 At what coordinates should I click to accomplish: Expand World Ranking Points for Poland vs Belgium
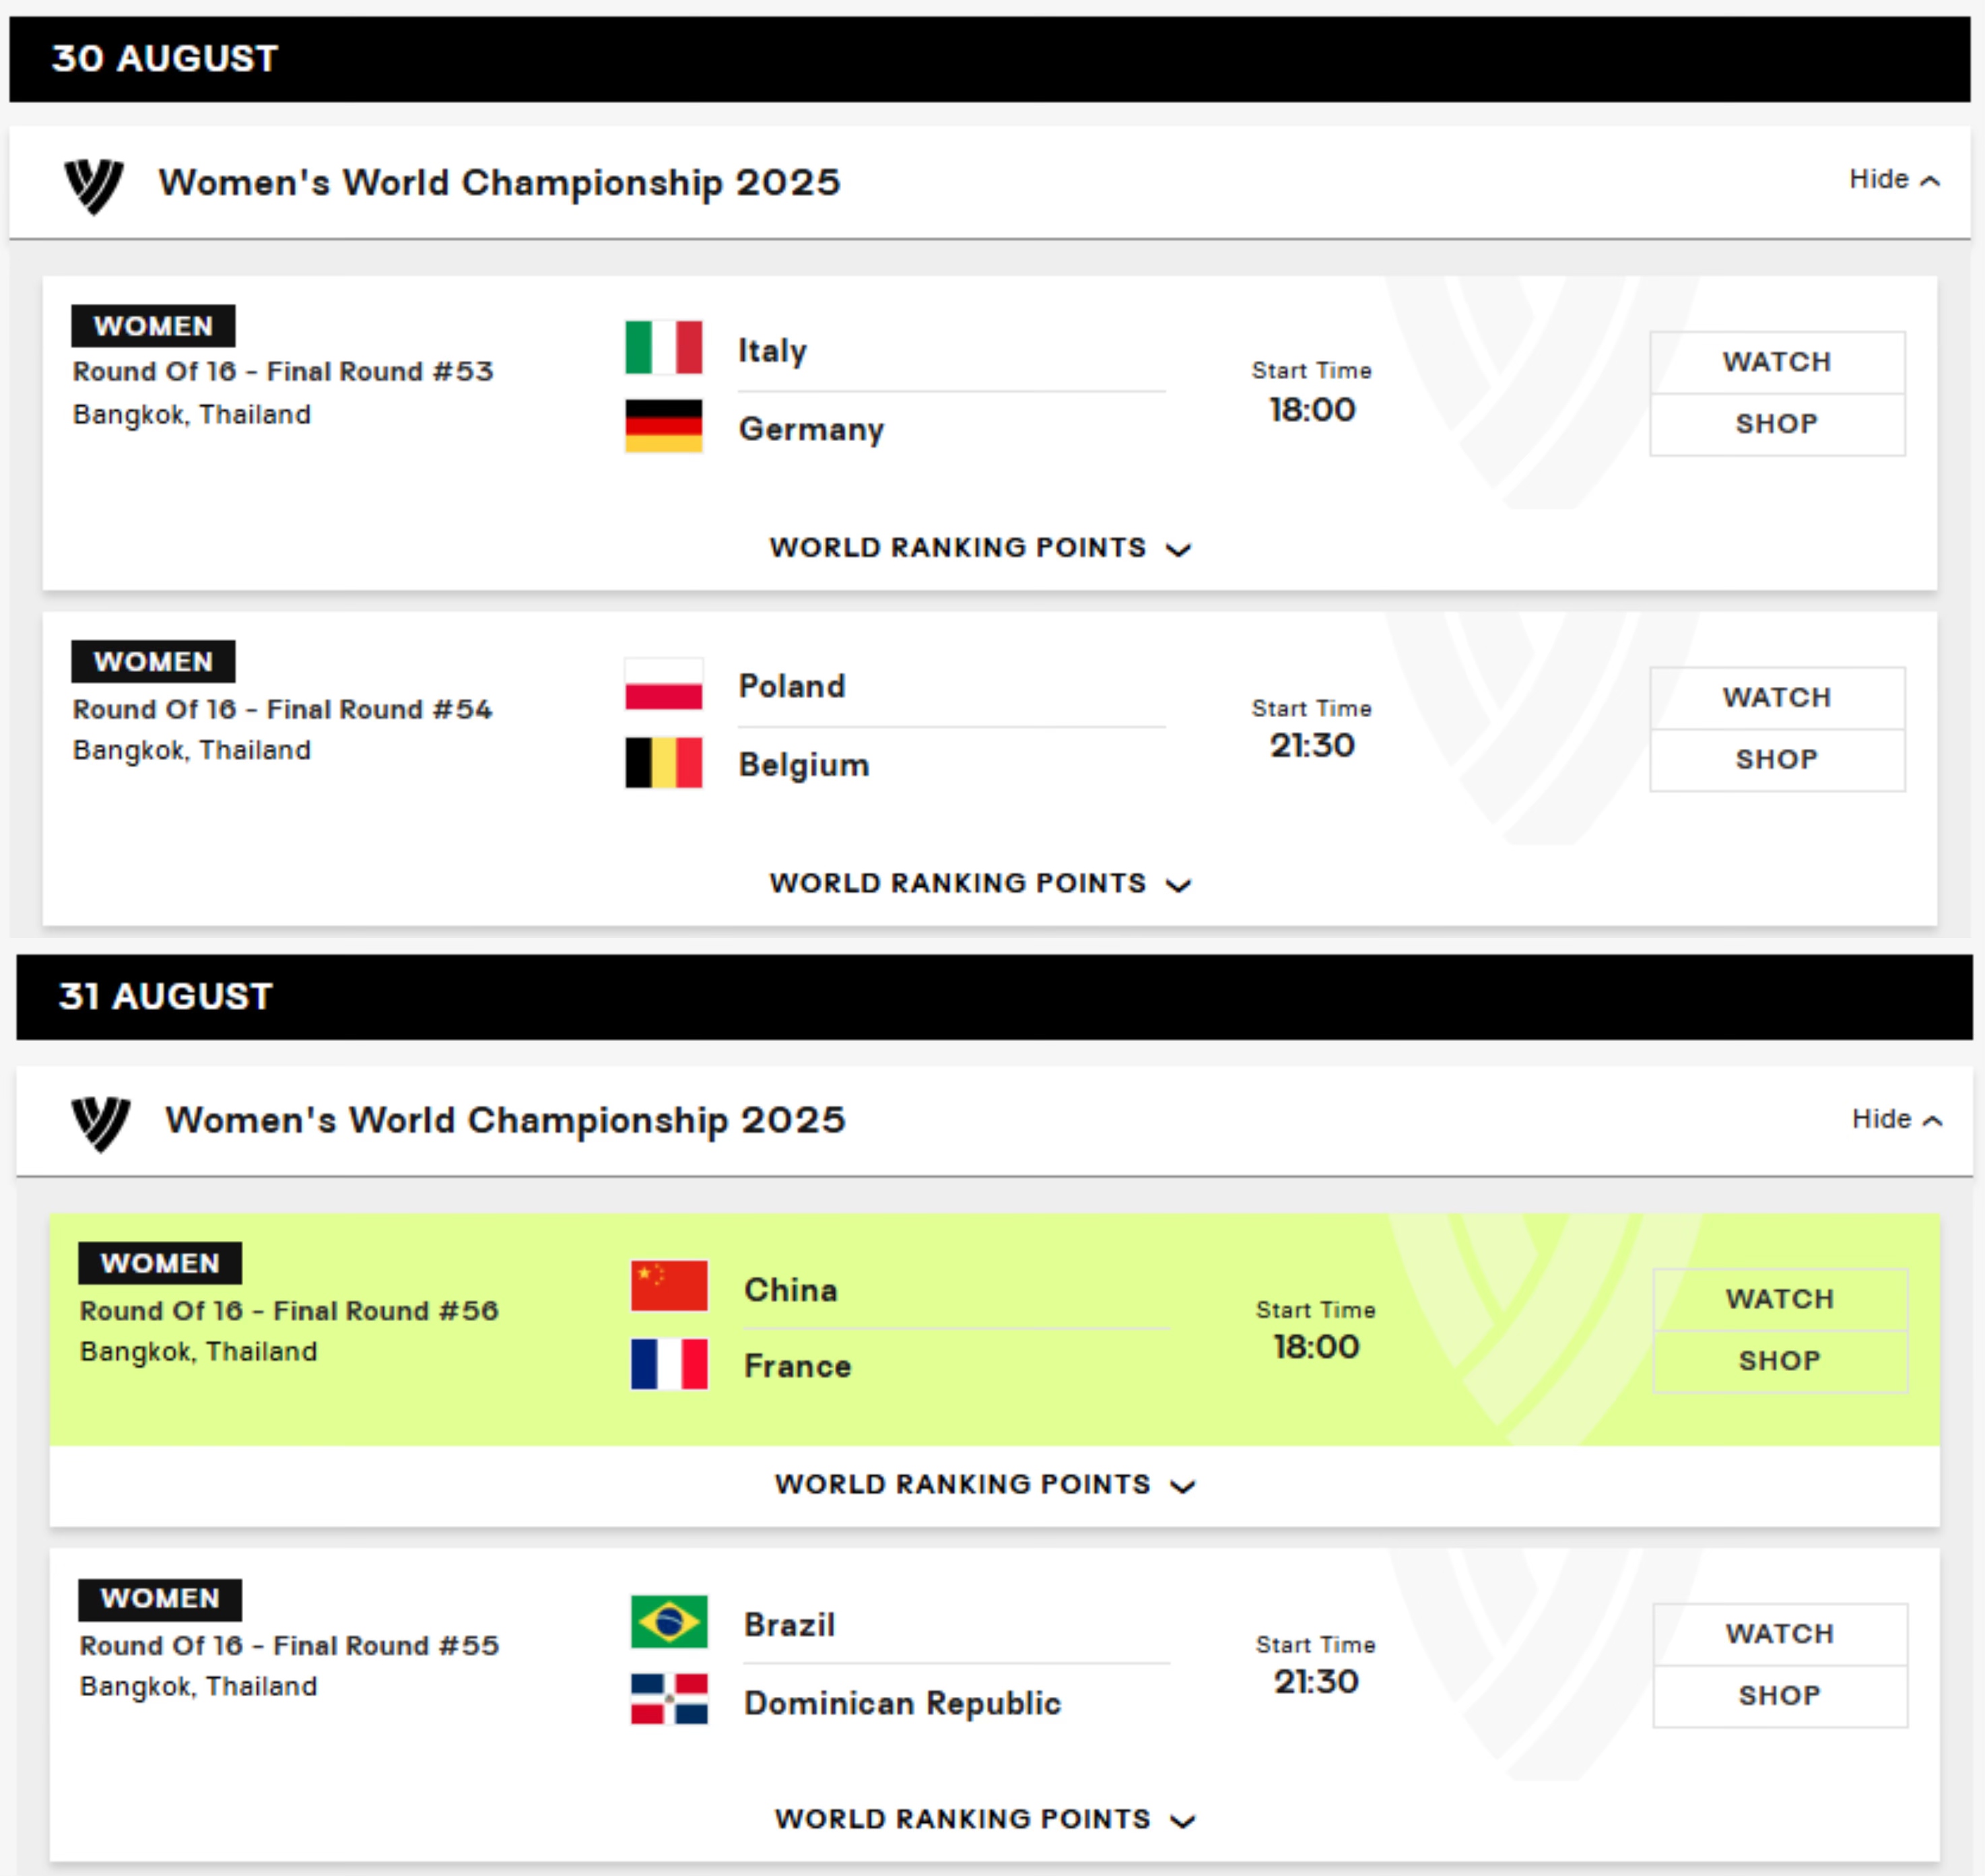979,884
